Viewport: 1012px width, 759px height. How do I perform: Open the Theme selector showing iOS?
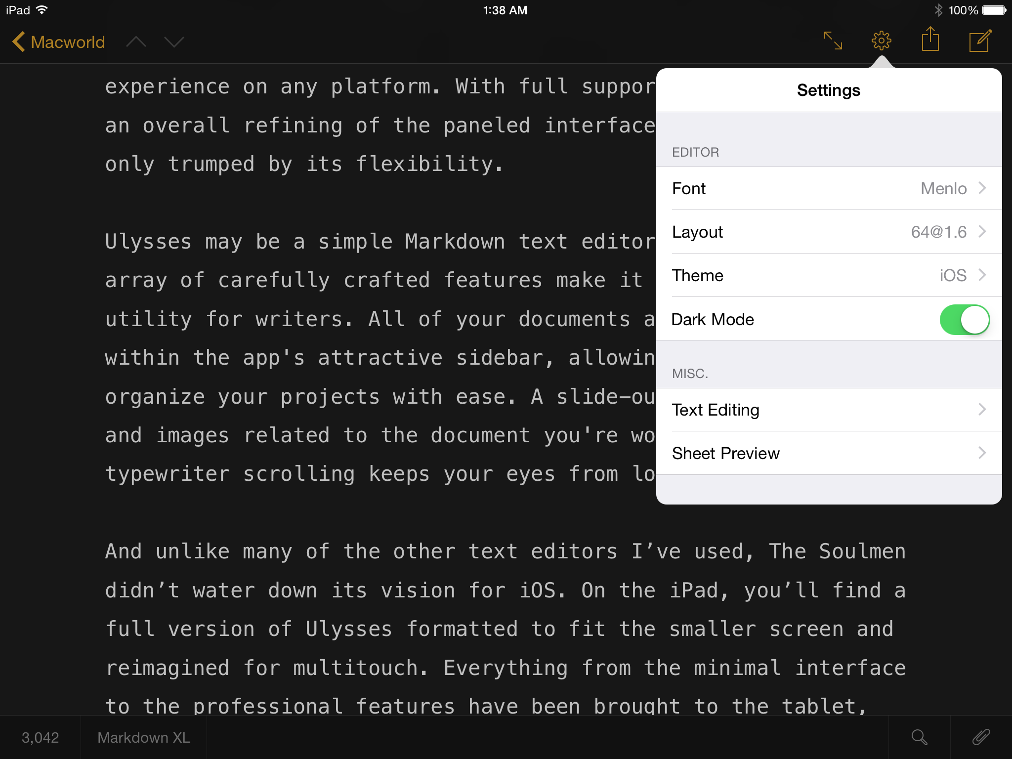tap(829, 276)
